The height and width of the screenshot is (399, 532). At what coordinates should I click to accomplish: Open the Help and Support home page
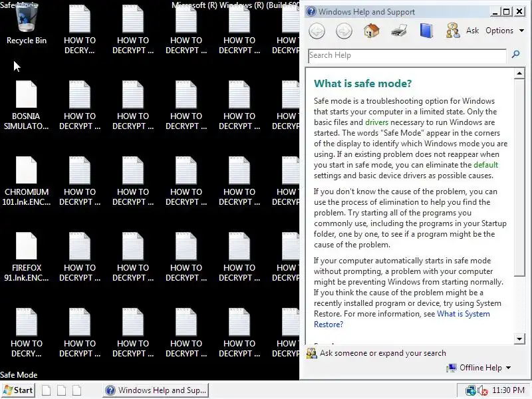pos(371,31)
